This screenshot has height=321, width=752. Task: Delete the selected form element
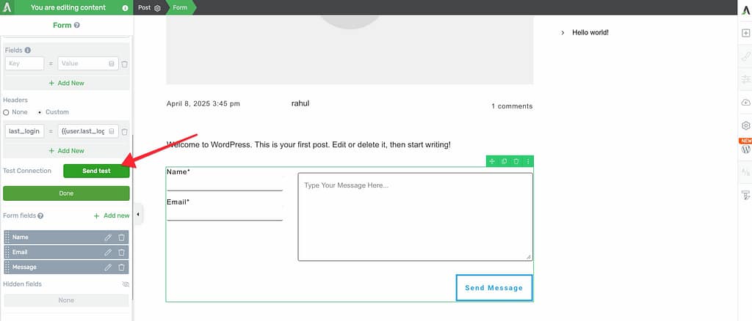tap(516, 161)
